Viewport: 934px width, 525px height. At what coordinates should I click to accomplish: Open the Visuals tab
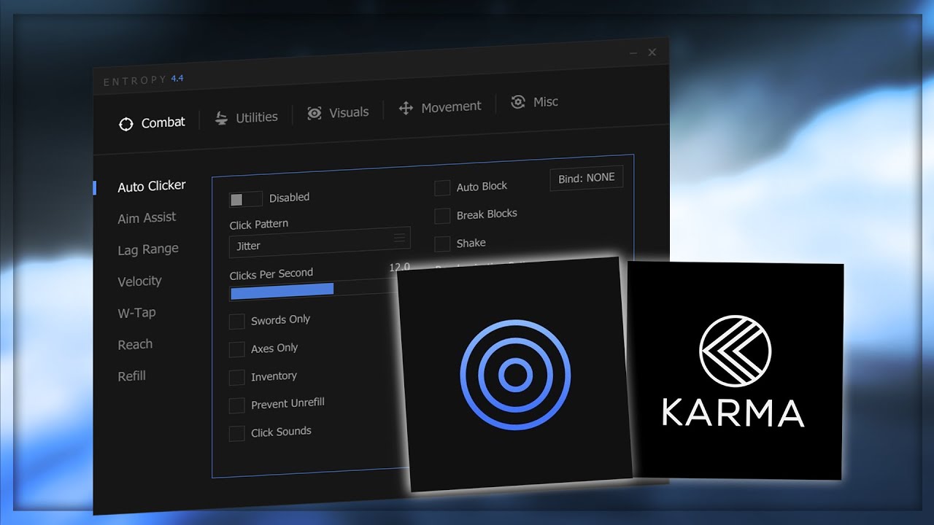338,112
